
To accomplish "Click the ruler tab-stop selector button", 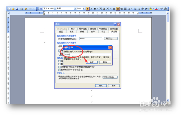I will pyautogui.click(x=8, y=13).
